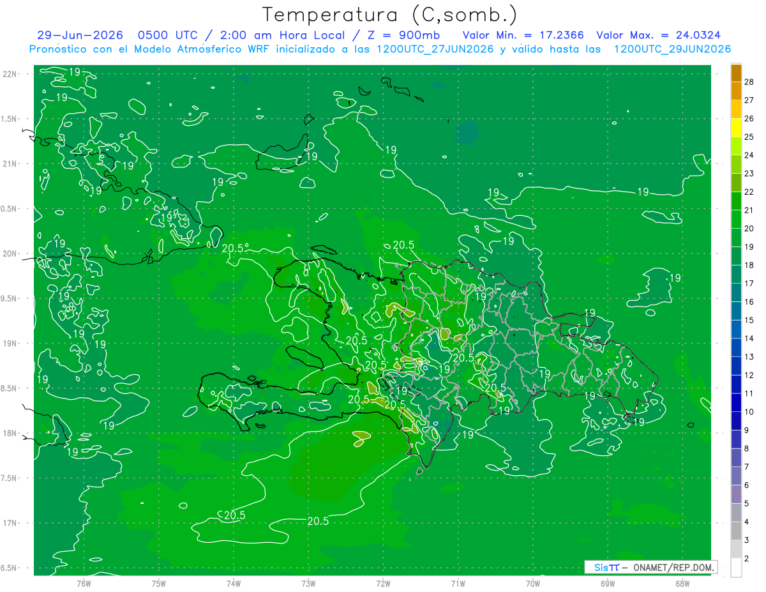The height and width of the screenshot is (592, 766).
Task: Choose the lime swatch between 24 and 25
Action: tap(736, 146)
